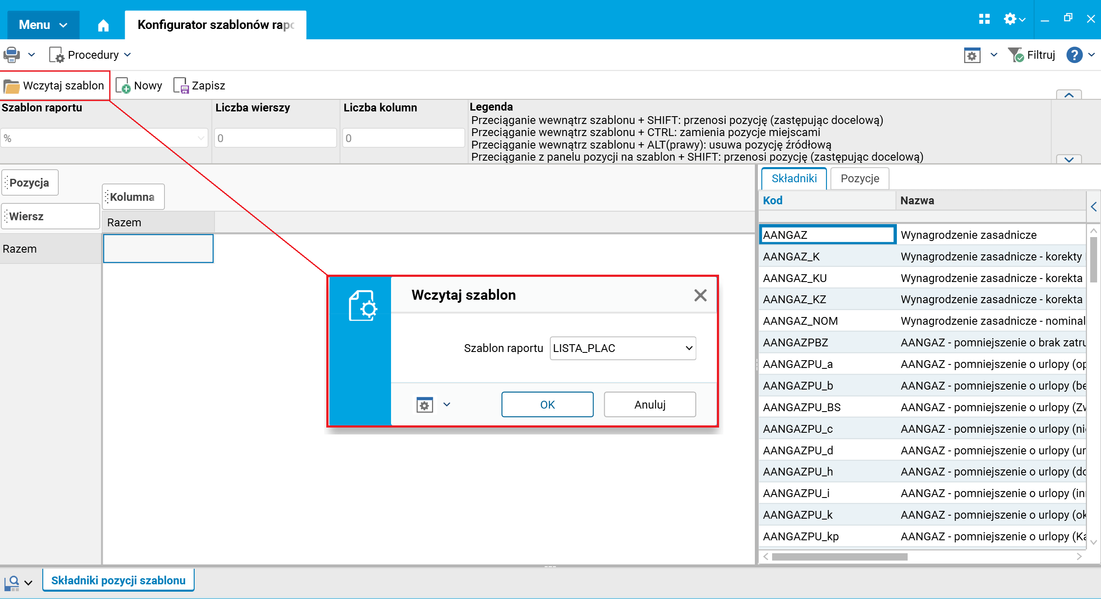Screen dimensions: 1101x599
Task: Click the Zapisz save icon
Action: point(181,86)
